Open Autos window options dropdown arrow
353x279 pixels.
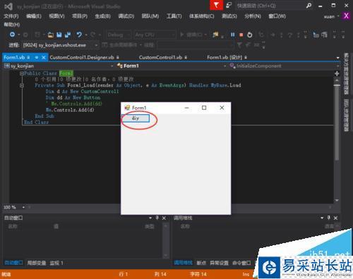150,218
